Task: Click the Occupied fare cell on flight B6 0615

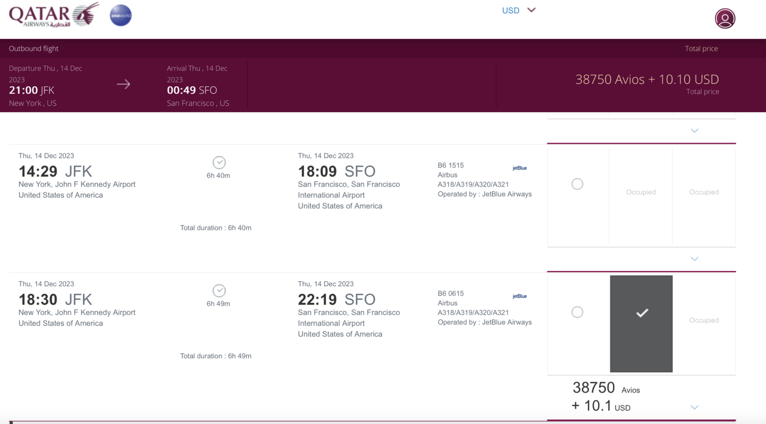Action: coord(704,320)
